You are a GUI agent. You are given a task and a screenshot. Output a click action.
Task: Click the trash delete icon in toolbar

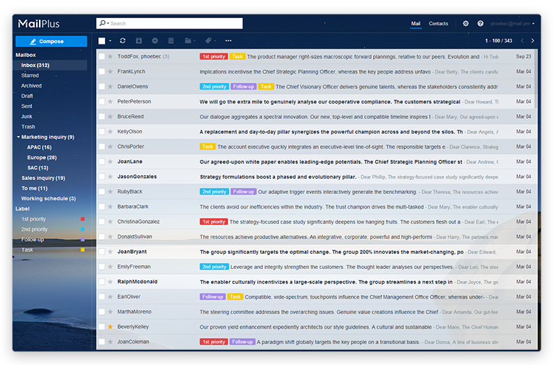[170, 41]
